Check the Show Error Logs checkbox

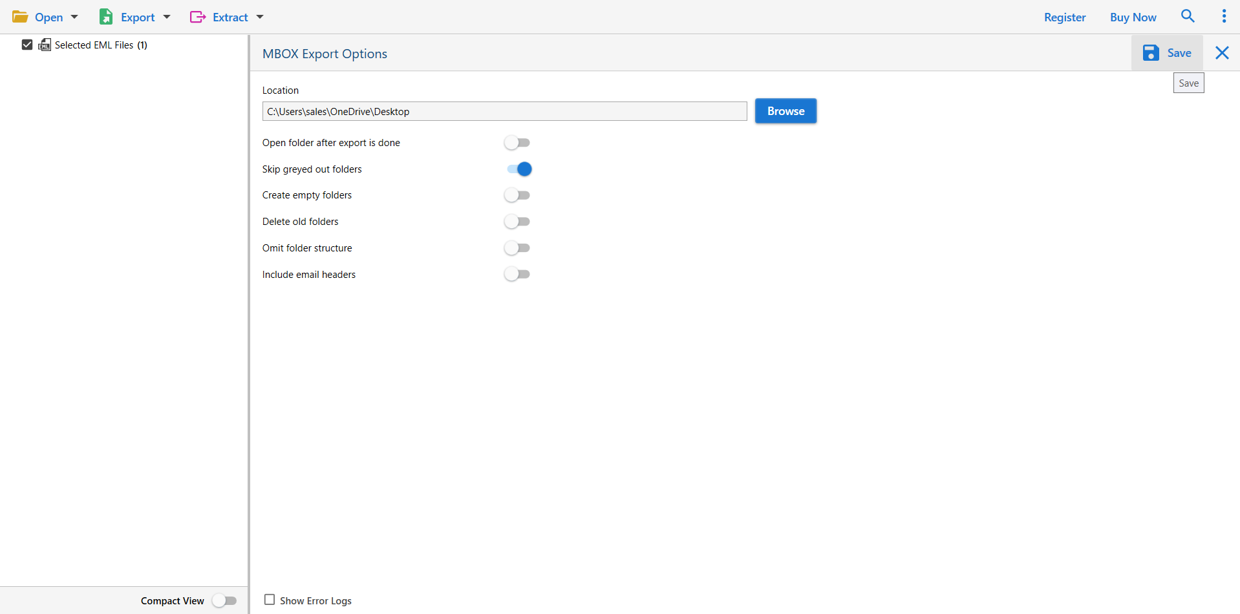[x=270, y=600]
